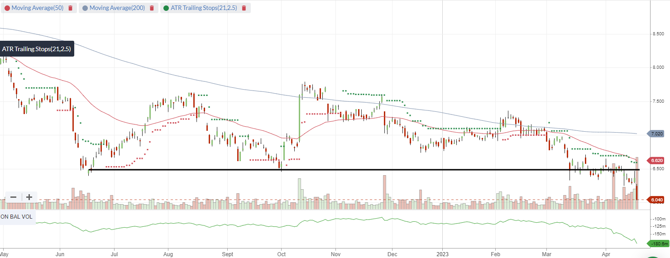The height and width of the screenshot is (258, 670).
Task: Zoom out with the minus button
Action: (13, 197)
